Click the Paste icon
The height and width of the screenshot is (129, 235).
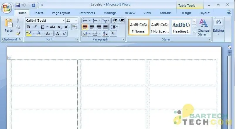pos(8,23)
